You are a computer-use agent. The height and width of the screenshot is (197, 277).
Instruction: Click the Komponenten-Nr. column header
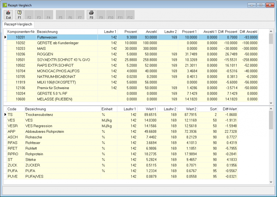click(x=22, y=32)
